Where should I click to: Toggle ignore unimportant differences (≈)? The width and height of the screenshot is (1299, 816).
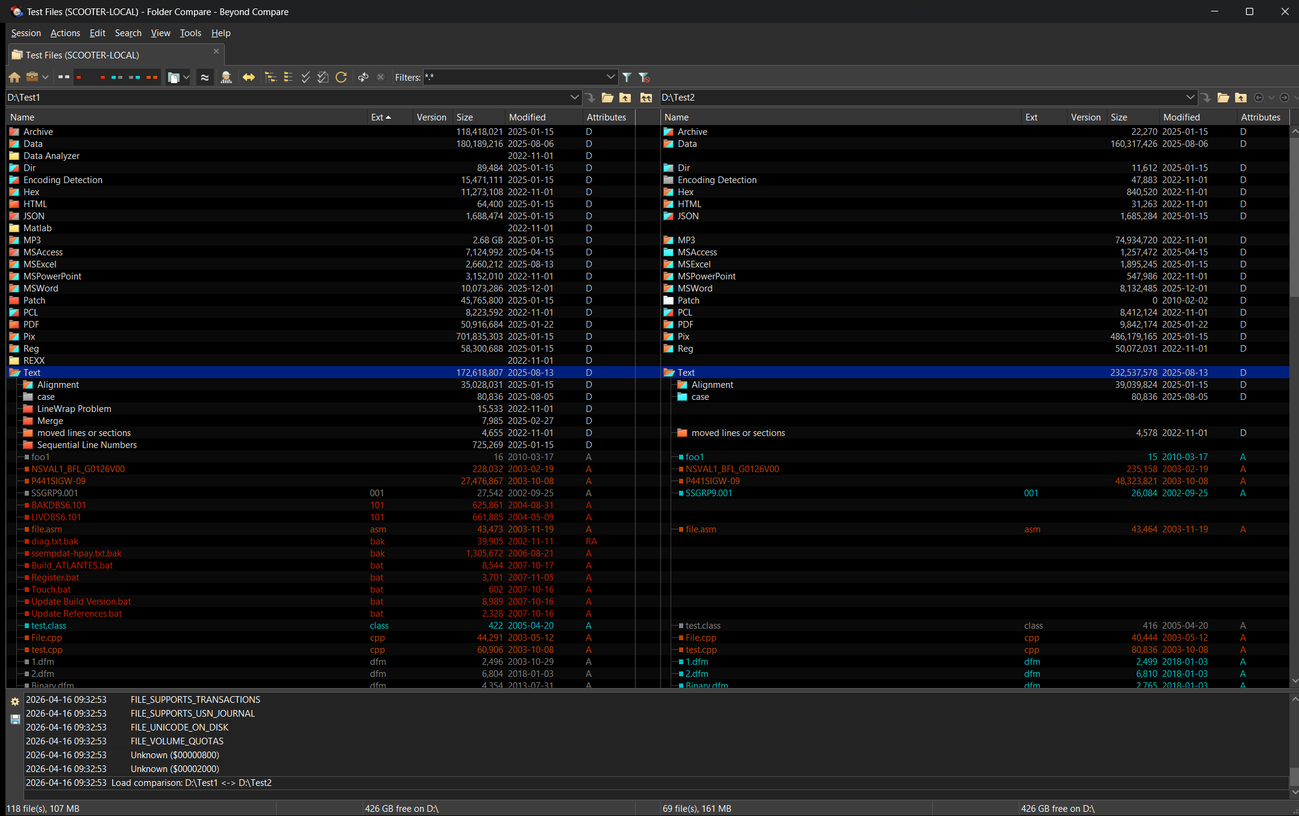pyautogui.click(x=205, y=77)
